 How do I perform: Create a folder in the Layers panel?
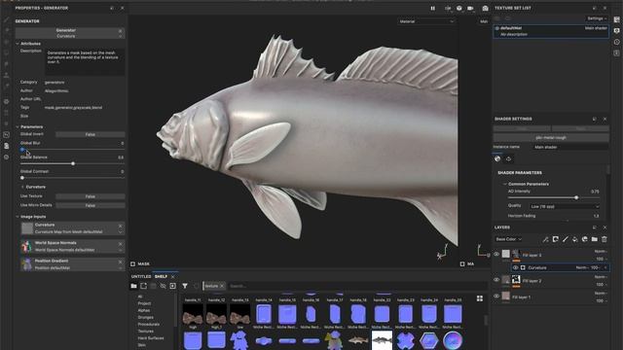pos(595,239)
